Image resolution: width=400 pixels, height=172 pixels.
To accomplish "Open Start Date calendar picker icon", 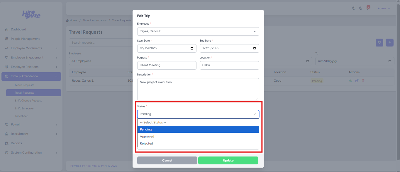I will pos(192,48).
